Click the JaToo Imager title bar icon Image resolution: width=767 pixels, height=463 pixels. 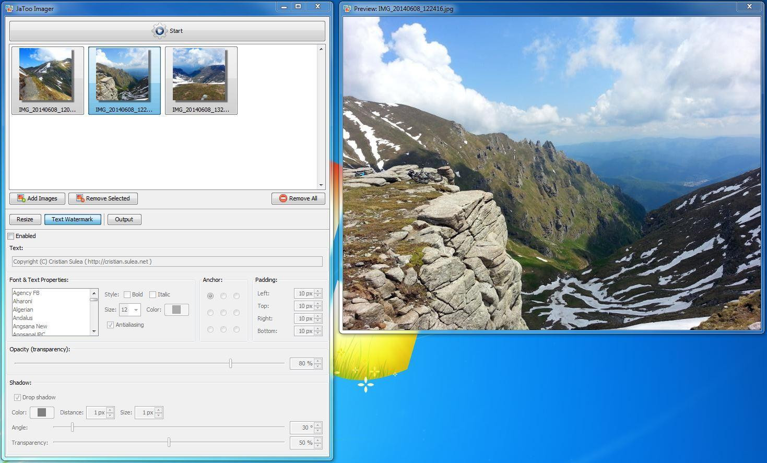click(9, 8)
